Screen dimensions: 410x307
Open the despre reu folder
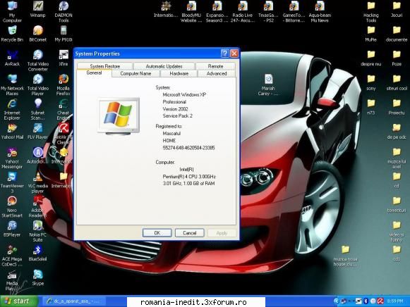tap(370, 58)
